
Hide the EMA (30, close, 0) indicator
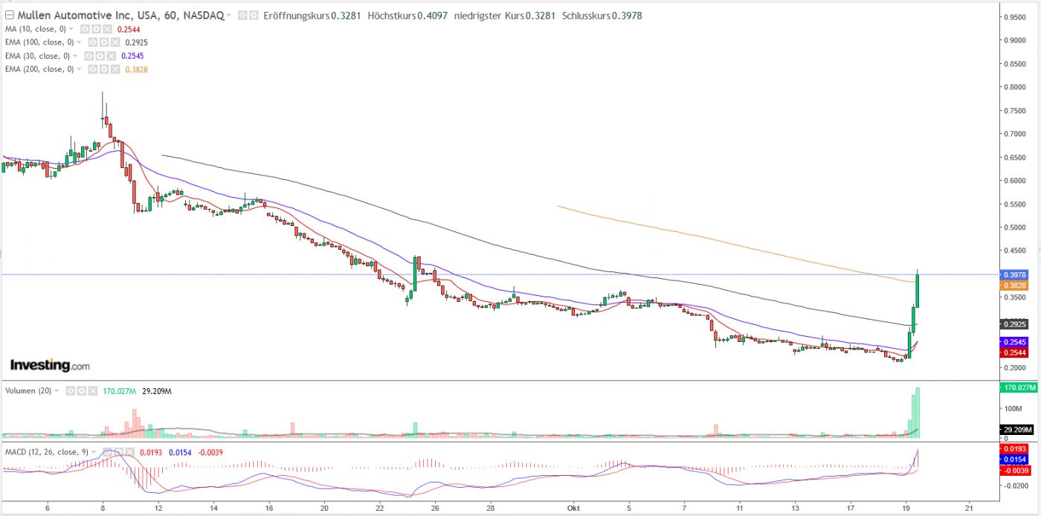[88, 56]
